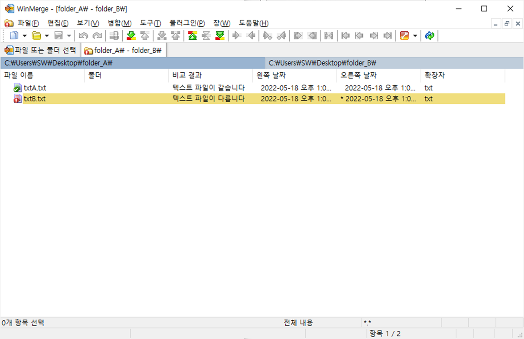Switch to the folder_A - folder_B tab

coord(123,50)
